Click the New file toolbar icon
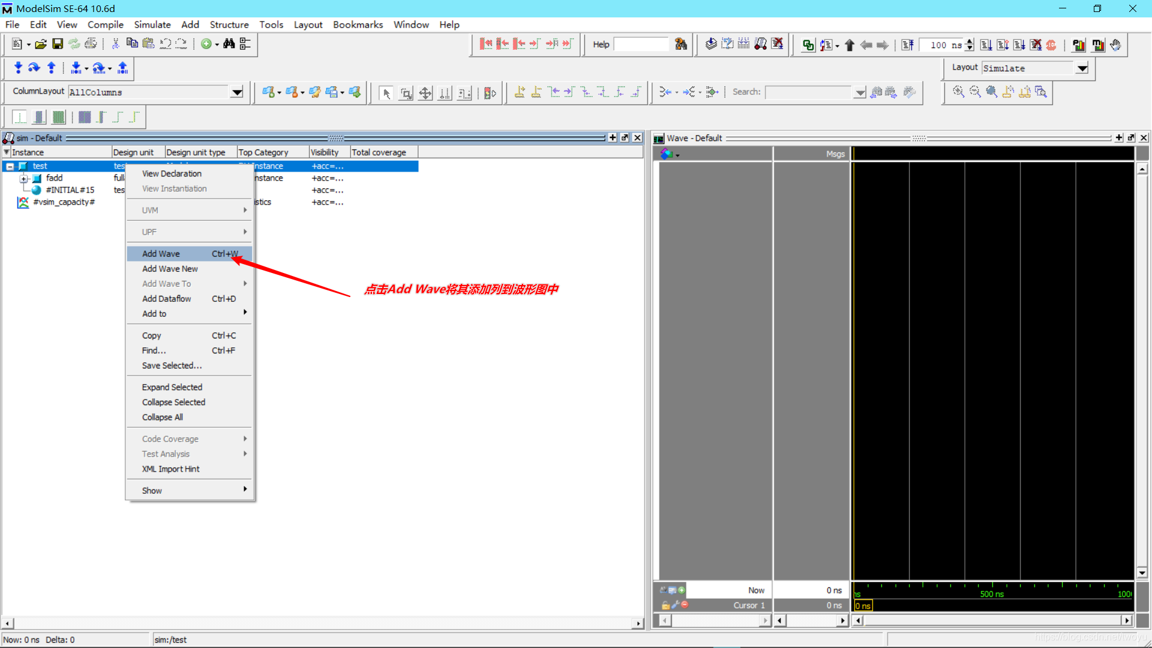The width and height of the screenshot is (1152, 648). tap(17, 44)
